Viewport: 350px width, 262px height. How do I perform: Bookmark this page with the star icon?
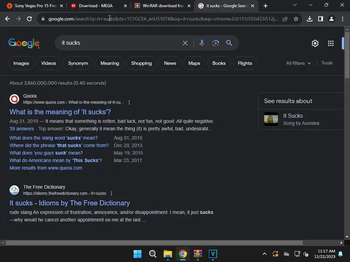(x=296, y=19)
